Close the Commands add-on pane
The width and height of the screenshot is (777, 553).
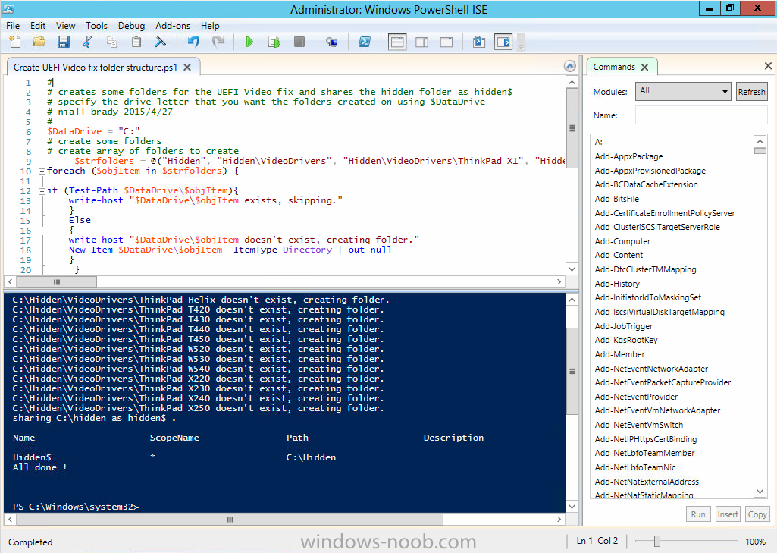pos(768,65)
